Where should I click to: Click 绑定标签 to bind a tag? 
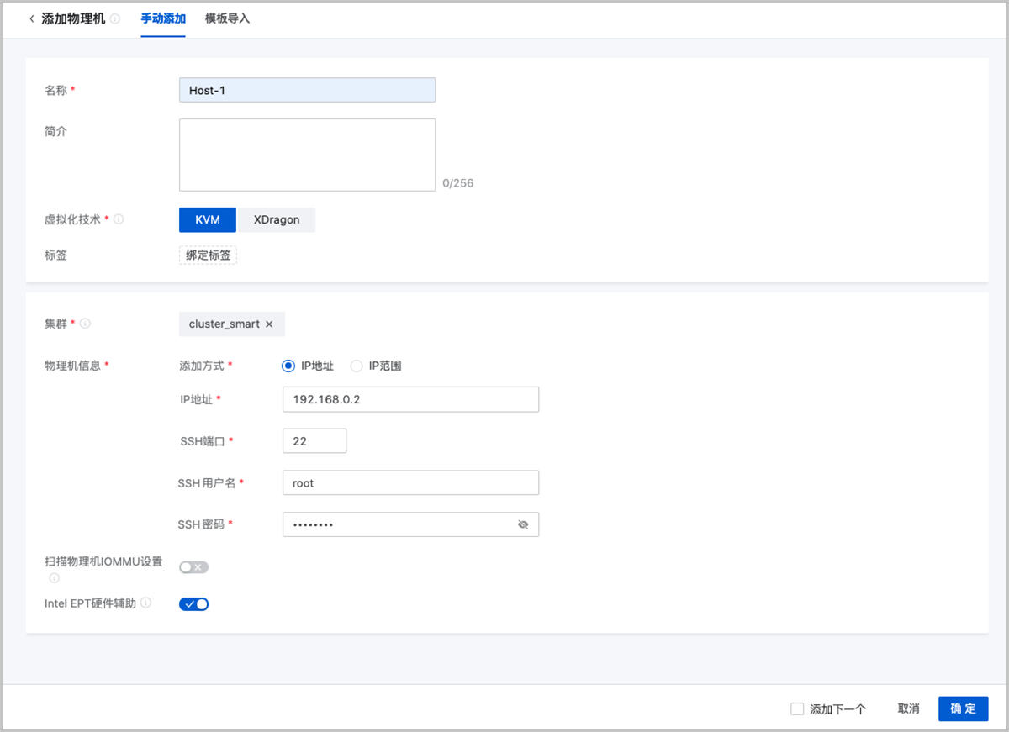[208, 255]
